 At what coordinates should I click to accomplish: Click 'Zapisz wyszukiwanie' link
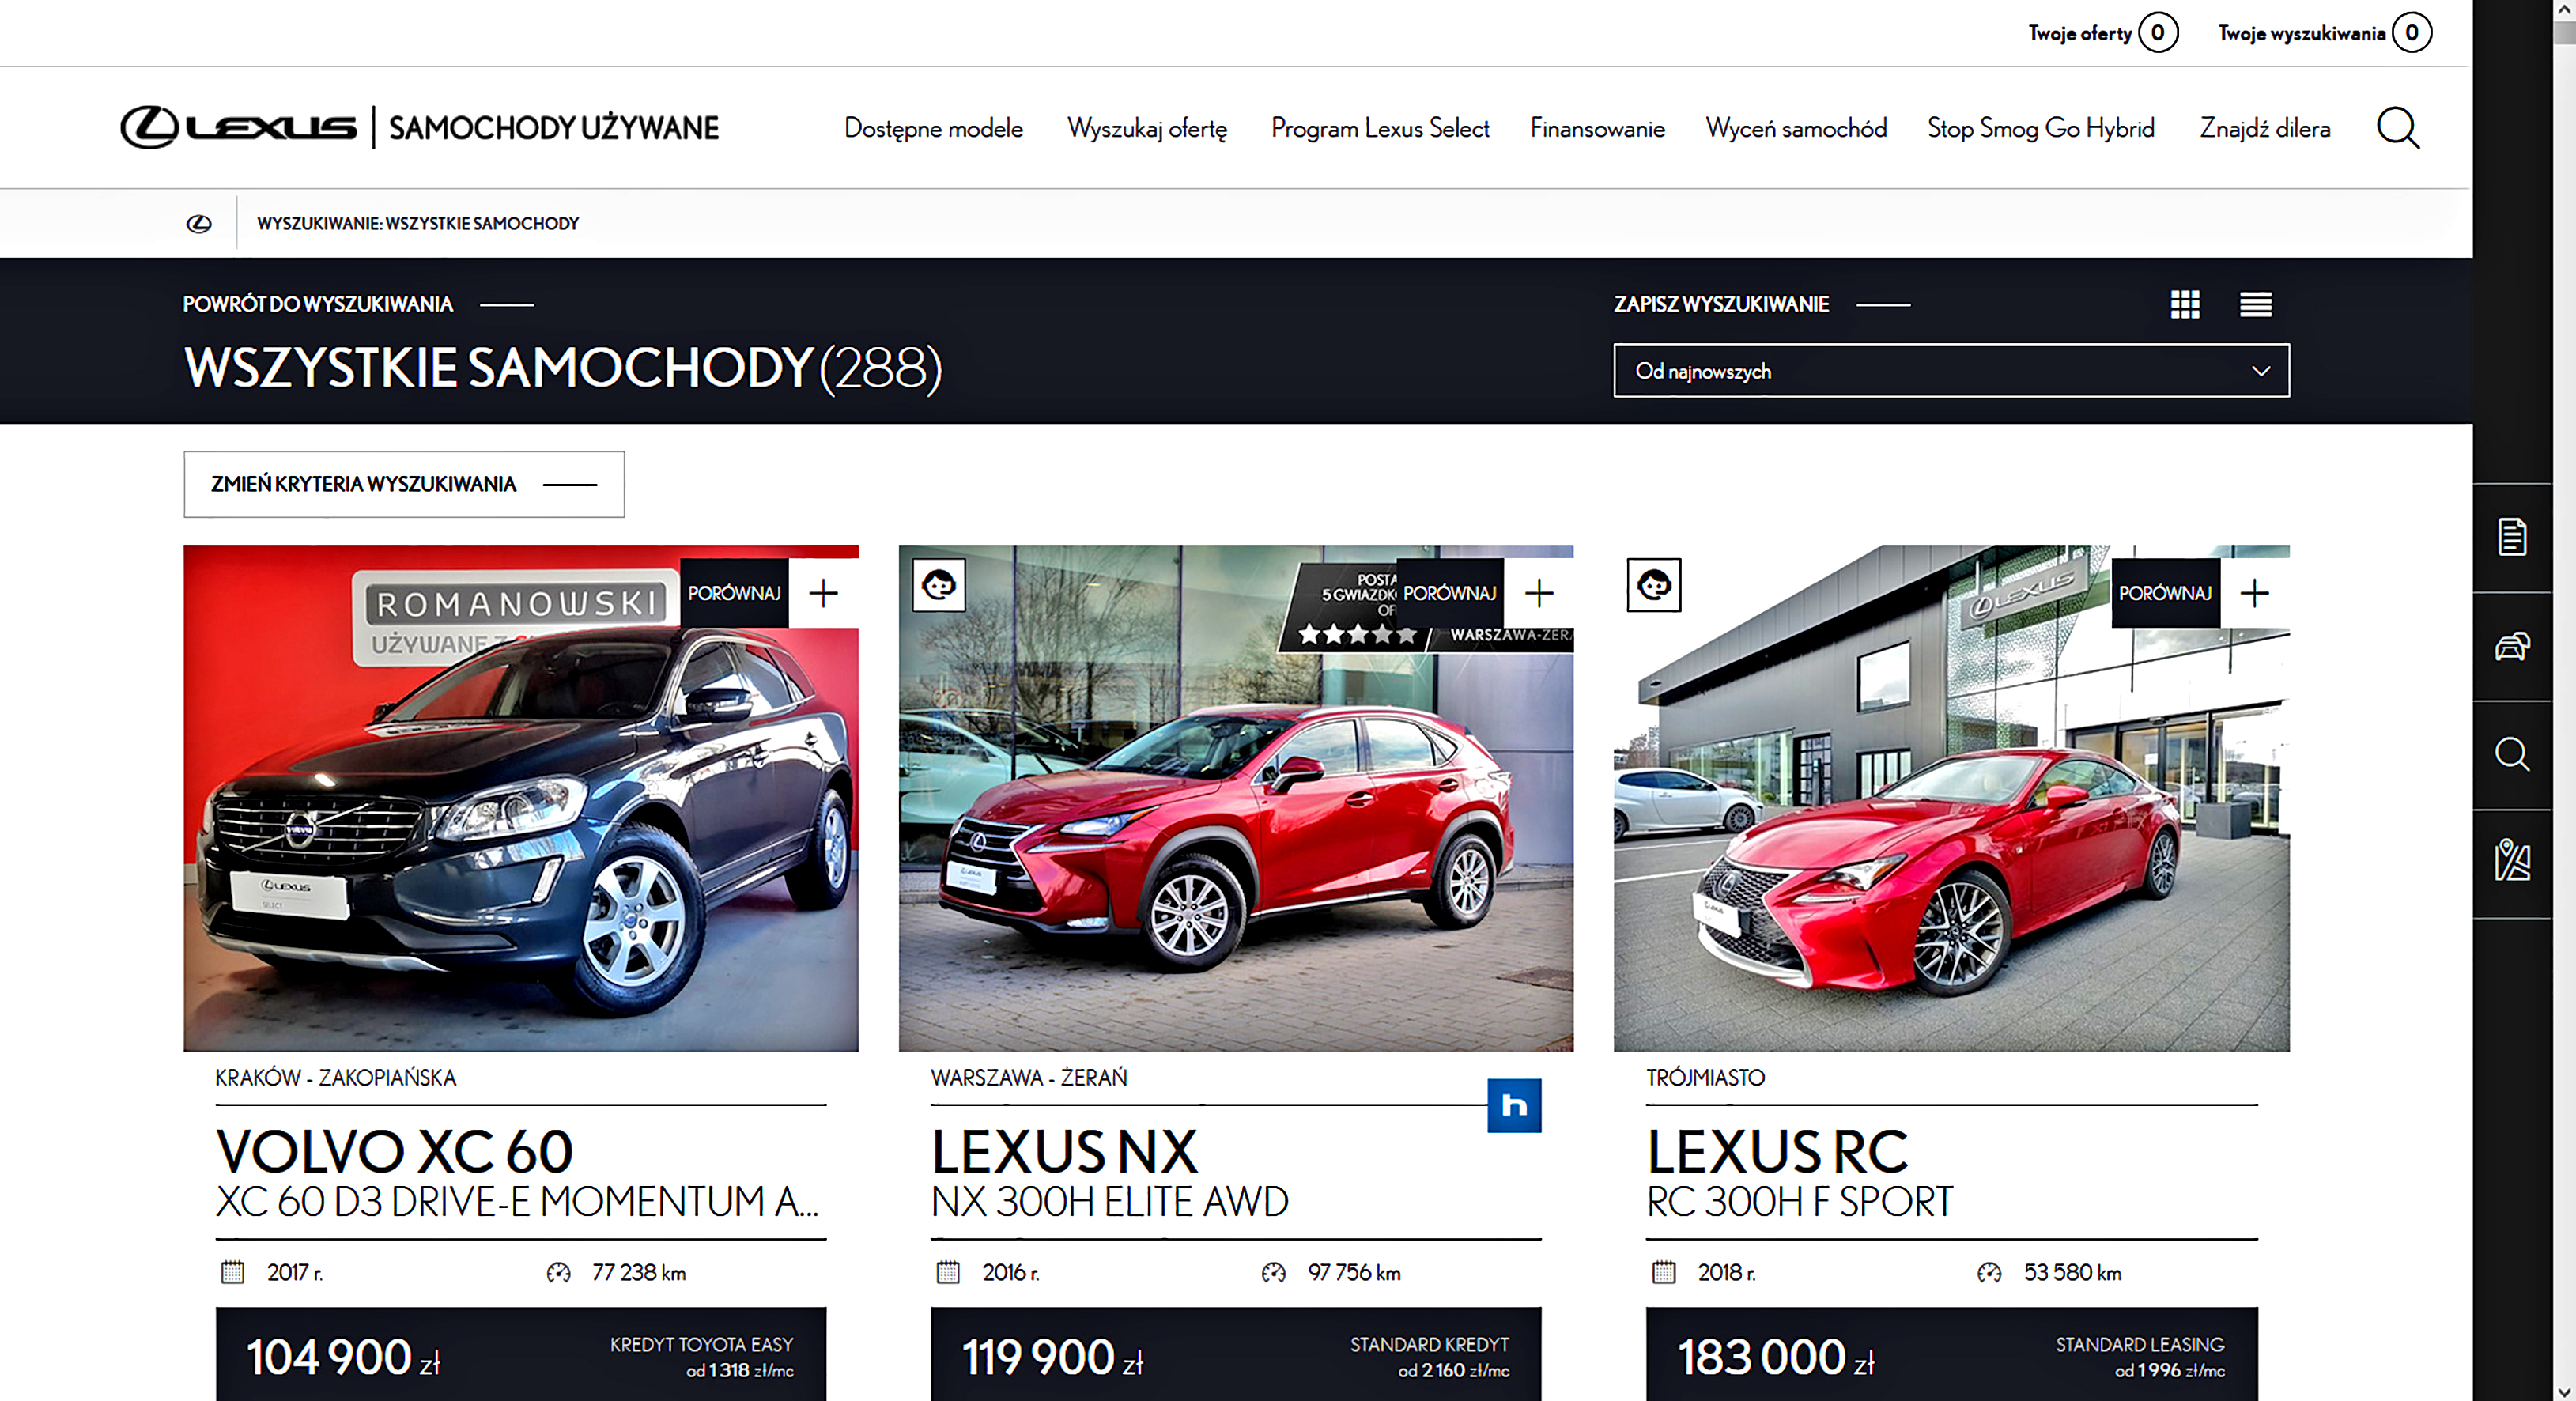point(1721,304)
